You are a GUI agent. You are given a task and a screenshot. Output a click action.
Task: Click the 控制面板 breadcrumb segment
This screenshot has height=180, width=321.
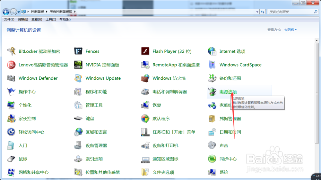pos(38,12)
